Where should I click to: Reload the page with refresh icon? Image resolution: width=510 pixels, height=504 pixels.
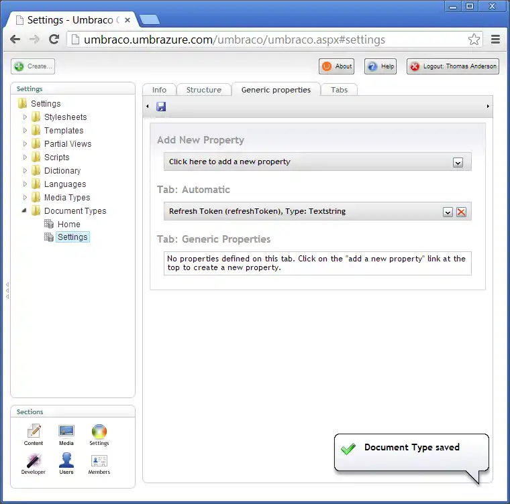pos(54,40)
